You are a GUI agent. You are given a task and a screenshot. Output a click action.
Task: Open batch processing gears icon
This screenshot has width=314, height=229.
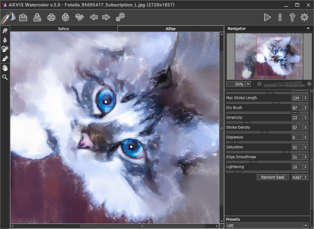121,17
